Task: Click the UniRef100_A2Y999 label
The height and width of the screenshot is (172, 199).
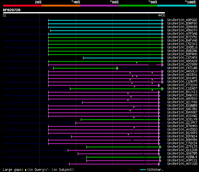Action: 182,65
